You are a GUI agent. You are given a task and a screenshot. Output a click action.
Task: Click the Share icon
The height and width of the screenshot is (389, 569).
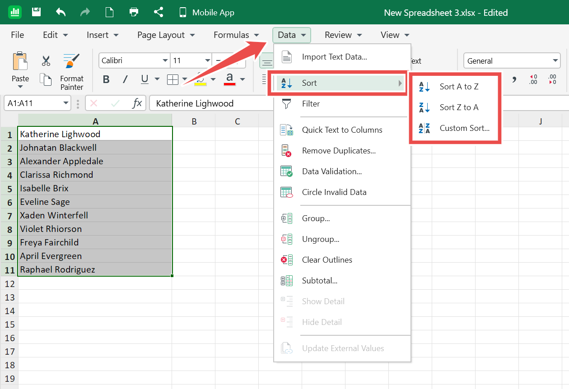coord(159,12)
